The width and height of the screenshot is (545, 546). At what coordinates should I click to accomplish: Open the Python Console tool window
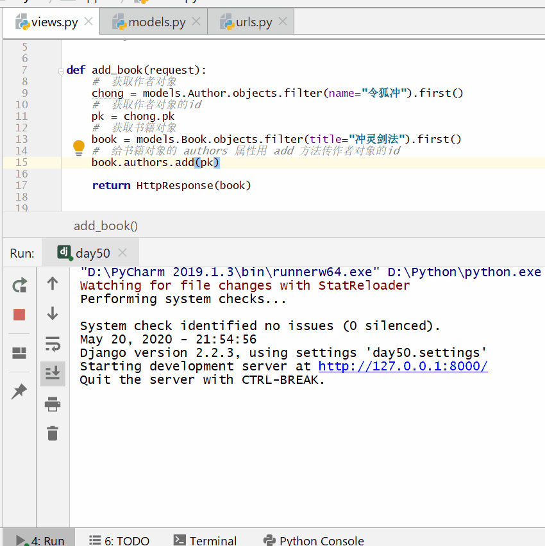point(314,540)
